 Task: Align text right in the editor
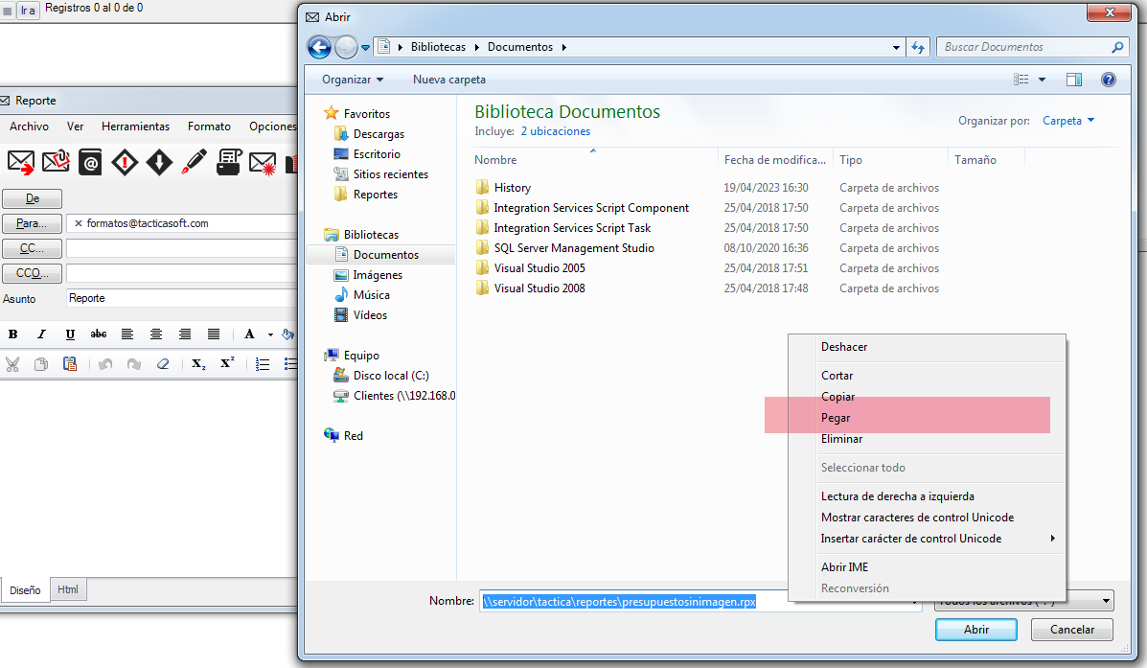click(184, 334)
